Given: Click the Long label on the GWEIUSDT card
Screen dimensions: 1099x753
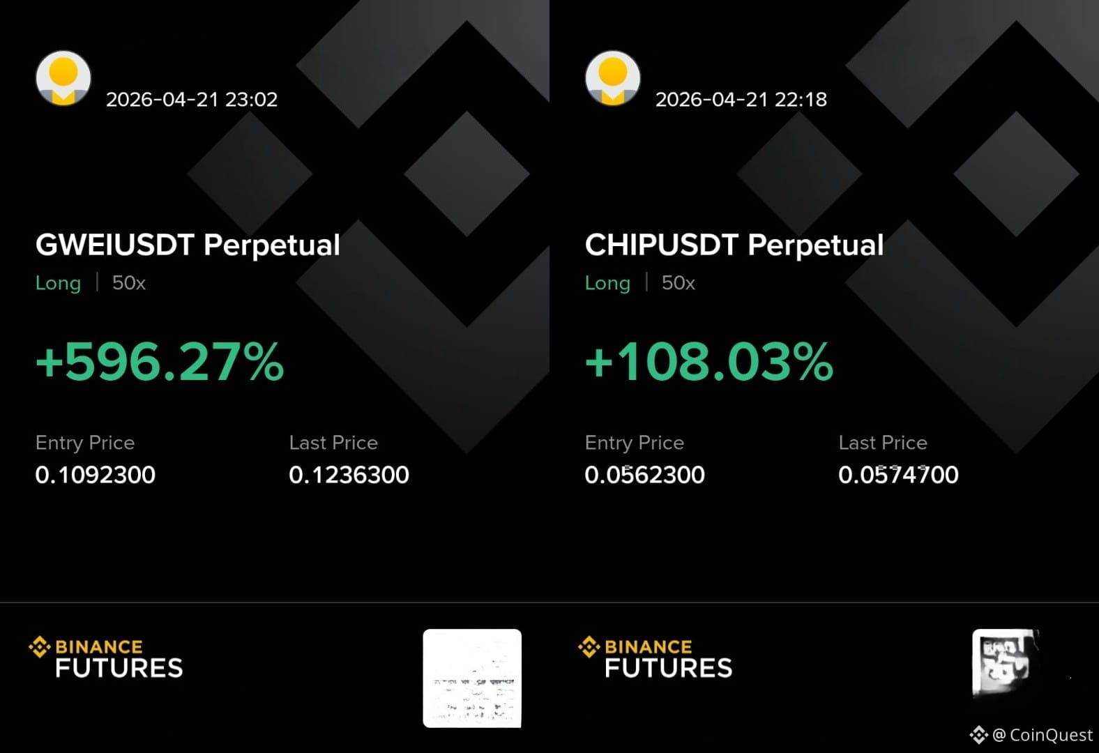Looking at the screenshot, I should point(58,283).
